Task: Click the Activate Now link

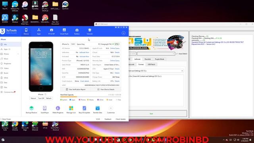Action: point(84,56)
